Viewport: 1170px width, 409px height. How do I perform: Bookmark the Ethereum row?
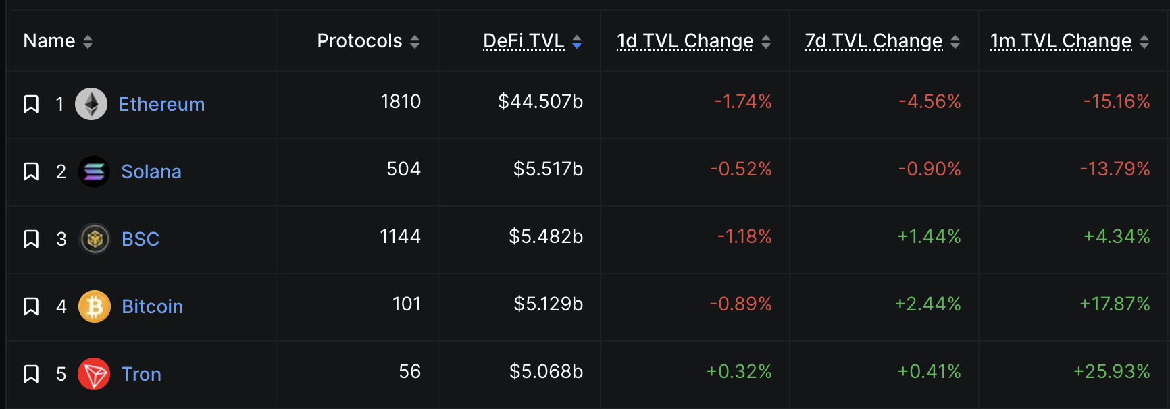(31, 104)
